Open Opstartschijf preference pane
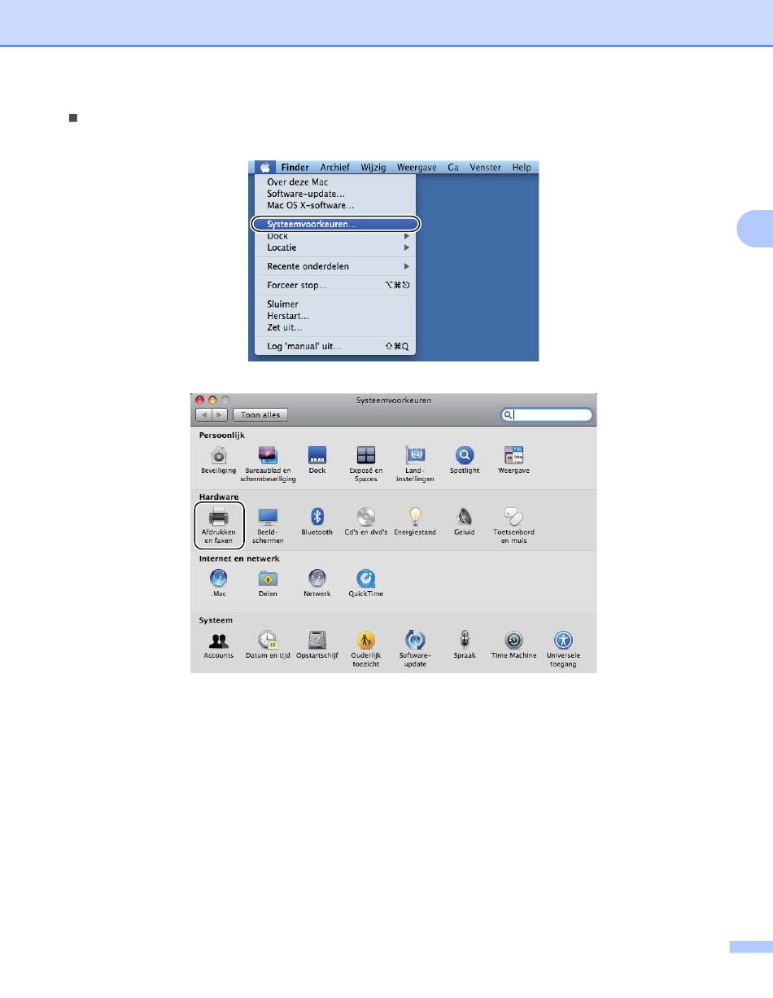 [317, 645]
